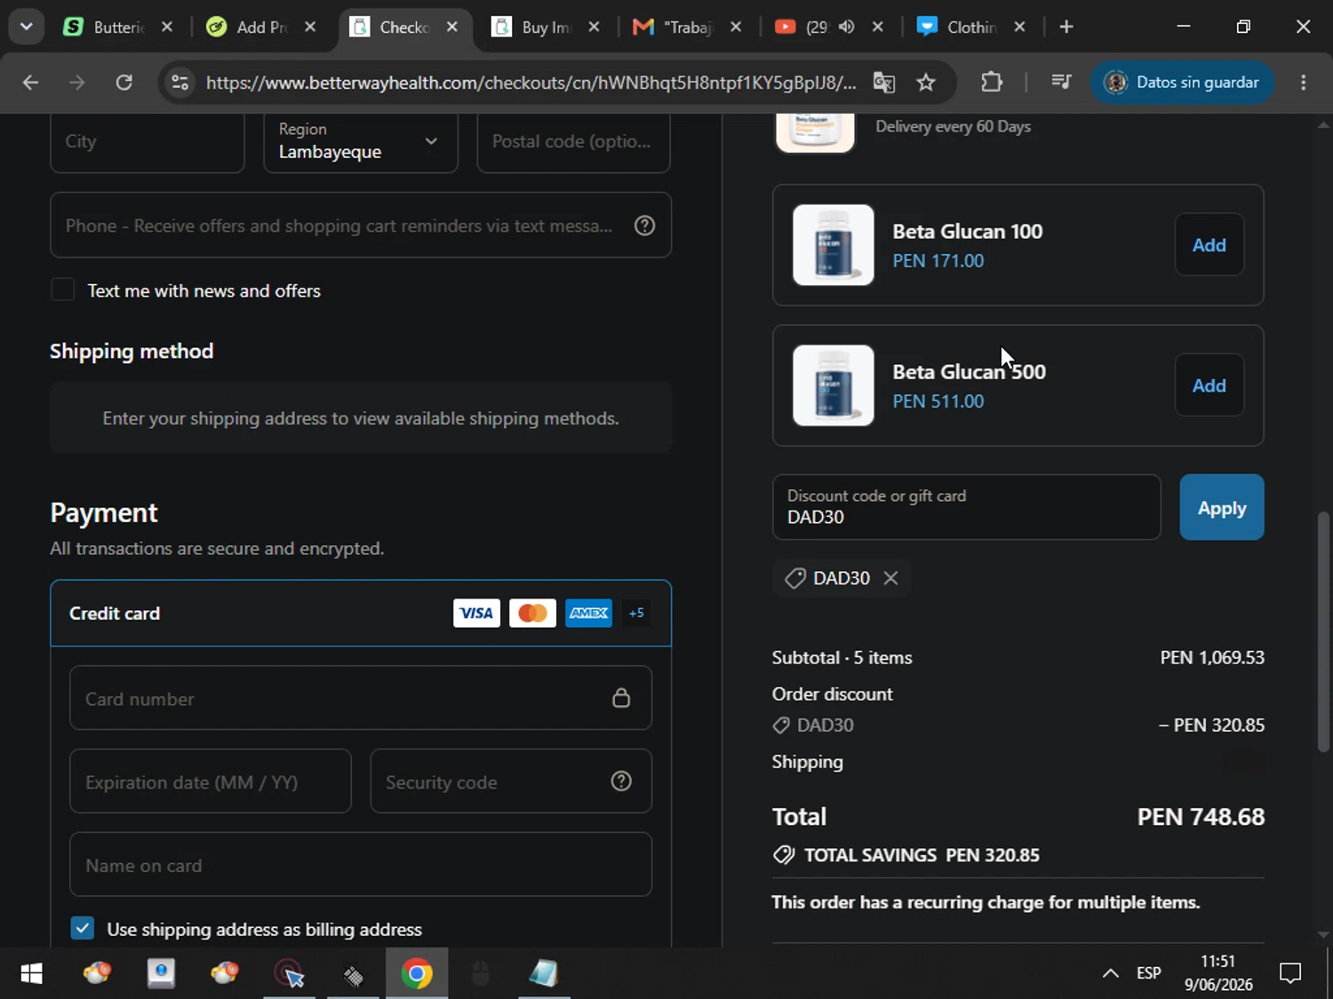
Task: Open the Windows Start menu
Action: pyautogui.click(x=31, y=973)
